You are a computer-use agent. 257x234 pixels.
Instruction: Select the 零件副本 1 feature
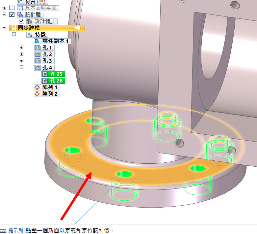point(53,41)
